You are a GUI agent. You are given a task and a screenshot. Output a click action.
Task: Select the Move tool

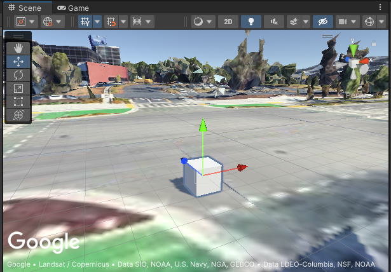click(18, 62)
